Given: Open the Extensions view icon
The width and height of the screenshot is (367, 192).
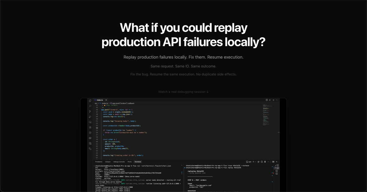Looking at the screenshot, I should (x=90, y=127).
